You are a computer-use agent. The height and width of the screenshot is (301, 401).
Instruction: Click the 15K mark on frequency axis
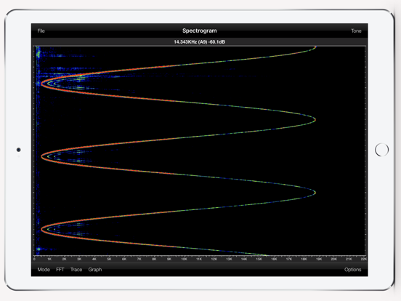click(259, 259)
